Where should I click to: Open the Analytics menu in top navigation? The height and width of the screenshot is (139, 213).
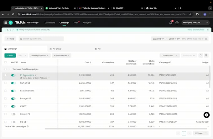click(87, 23)
